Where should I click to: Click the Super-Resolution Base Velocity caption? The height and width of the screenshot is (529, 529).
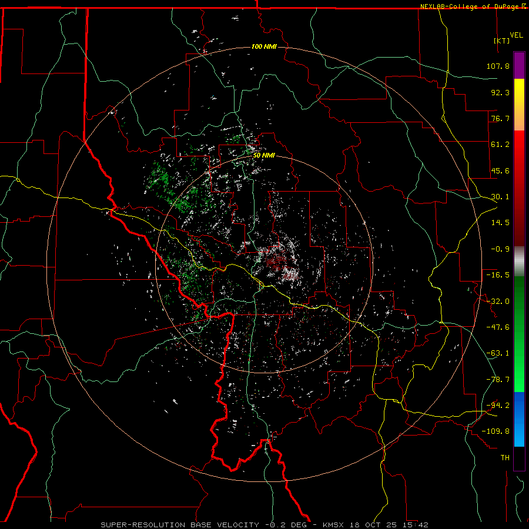(264, 525)
